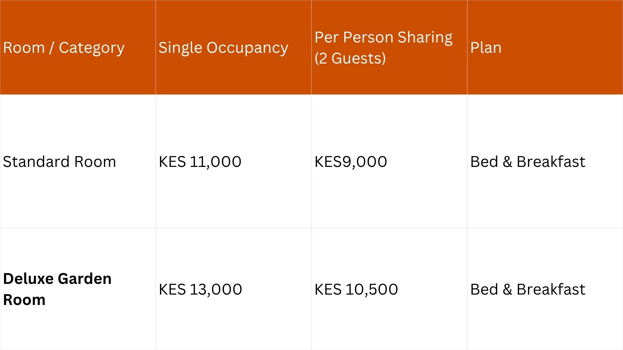Select the KES 13,000 price cell
Screen dimensions: 623x350
(x=200, y=289)
